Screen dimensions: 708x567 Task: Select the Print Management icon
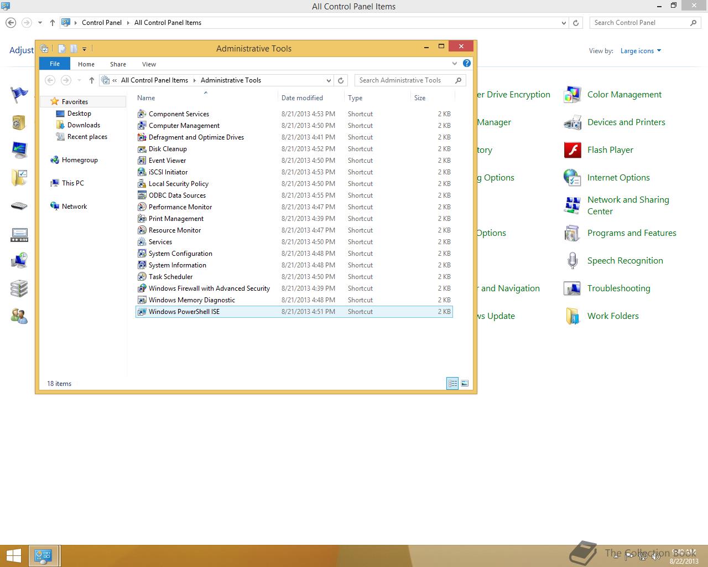click(142, 219)
